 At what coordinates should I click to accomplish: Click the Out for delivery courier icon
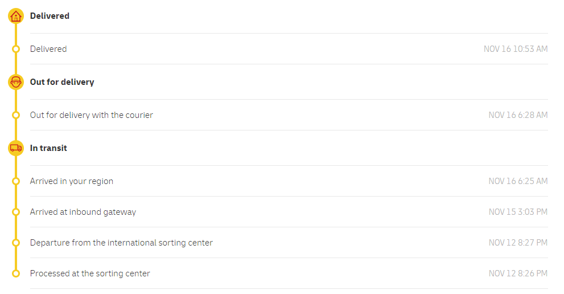[16, 82]
